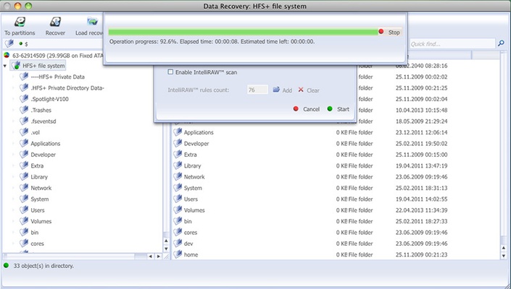Viewport: 511px width, 289px height.
Task: Click Clear IntelliRAW rules button
Action: [x=308, y=90]
